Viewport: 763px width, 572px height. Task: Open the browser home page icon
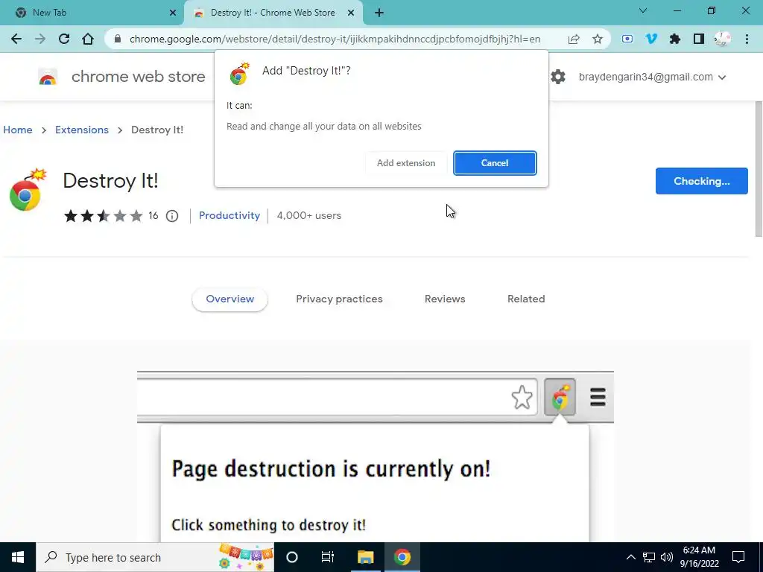(88, 39)
